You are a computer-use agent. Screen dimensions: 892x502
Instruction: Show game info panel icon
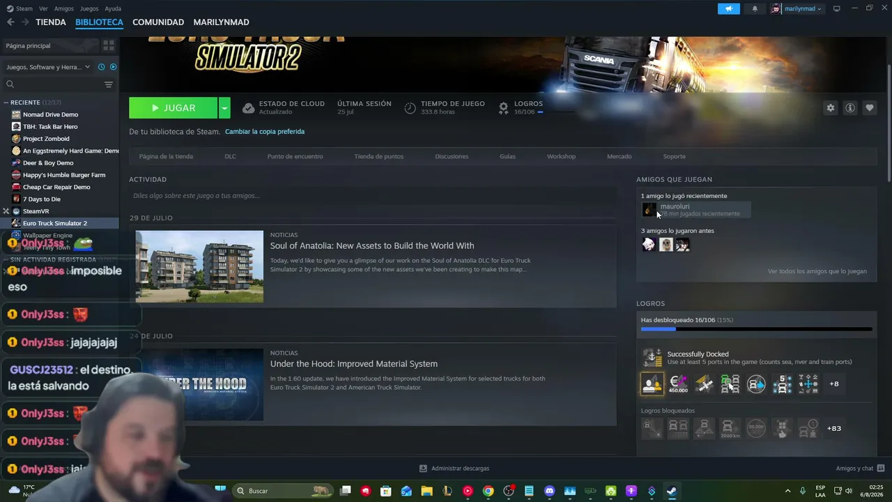click(849, 108)
